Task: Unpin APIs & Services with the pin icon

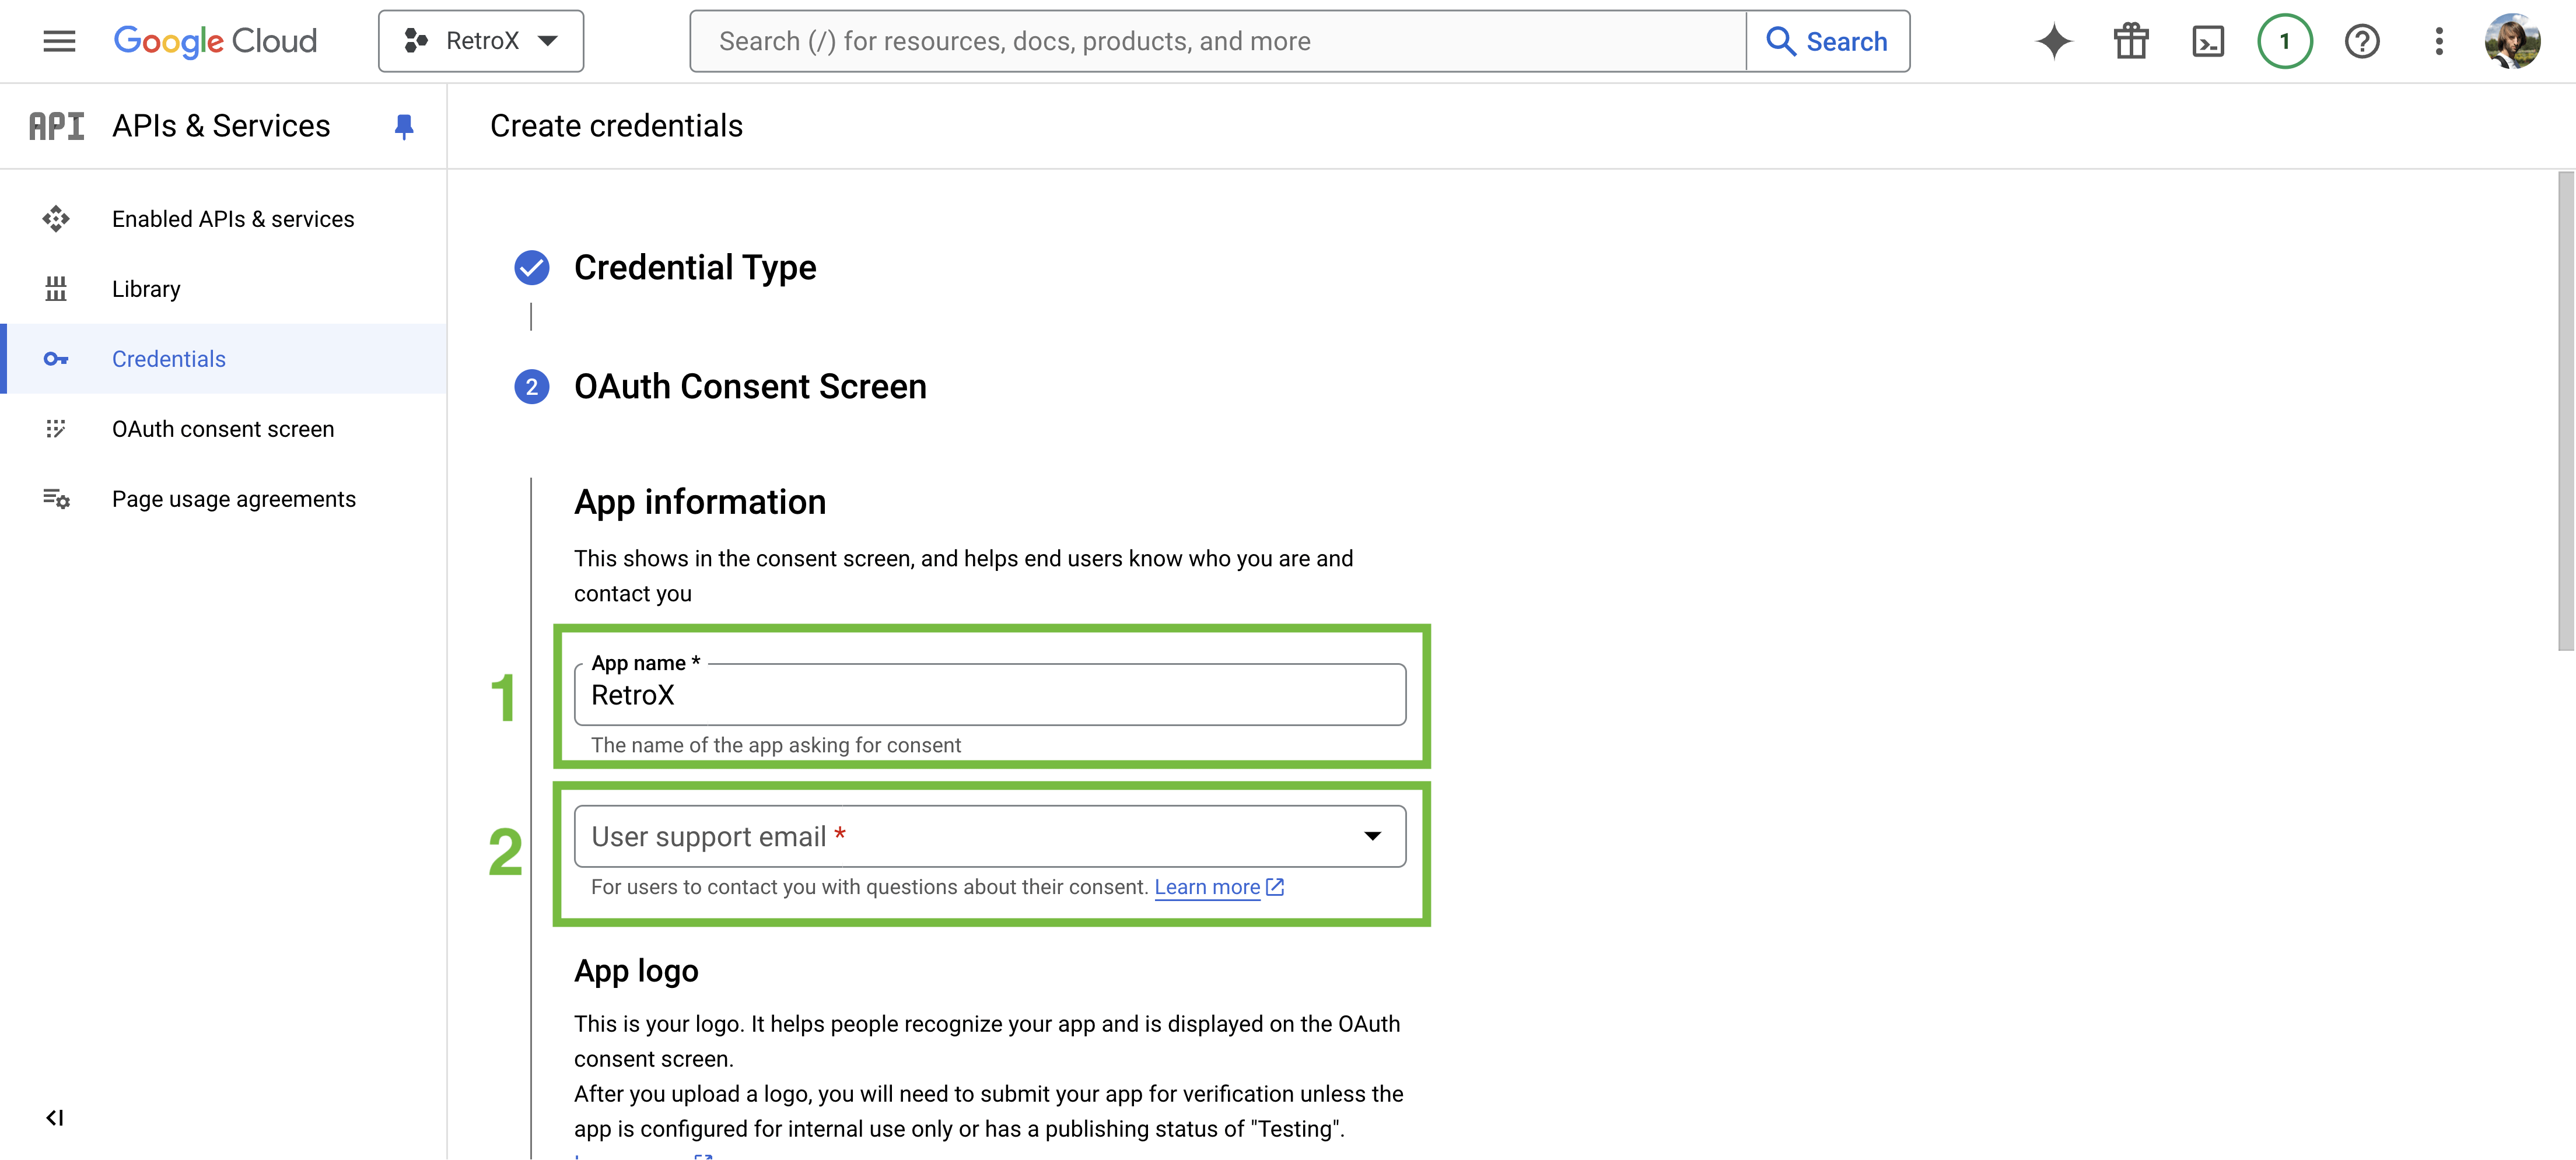Action: tap(404, 126)
